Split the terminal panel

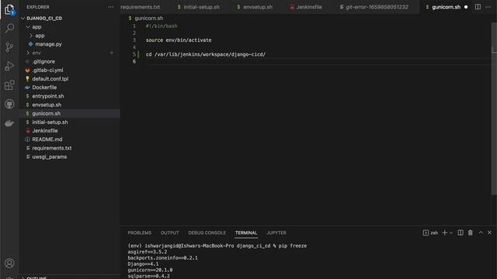(461, 232)
